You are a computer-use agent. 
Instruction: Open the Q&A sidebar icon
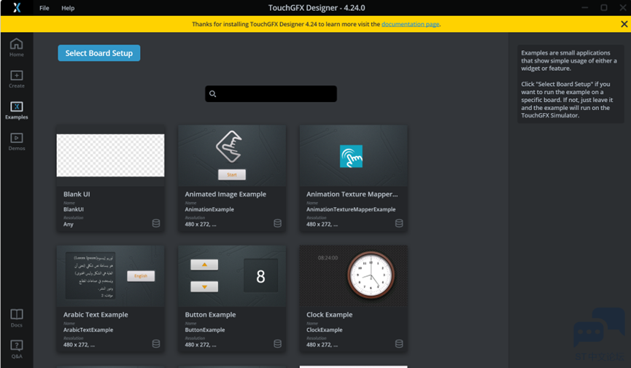17,349
